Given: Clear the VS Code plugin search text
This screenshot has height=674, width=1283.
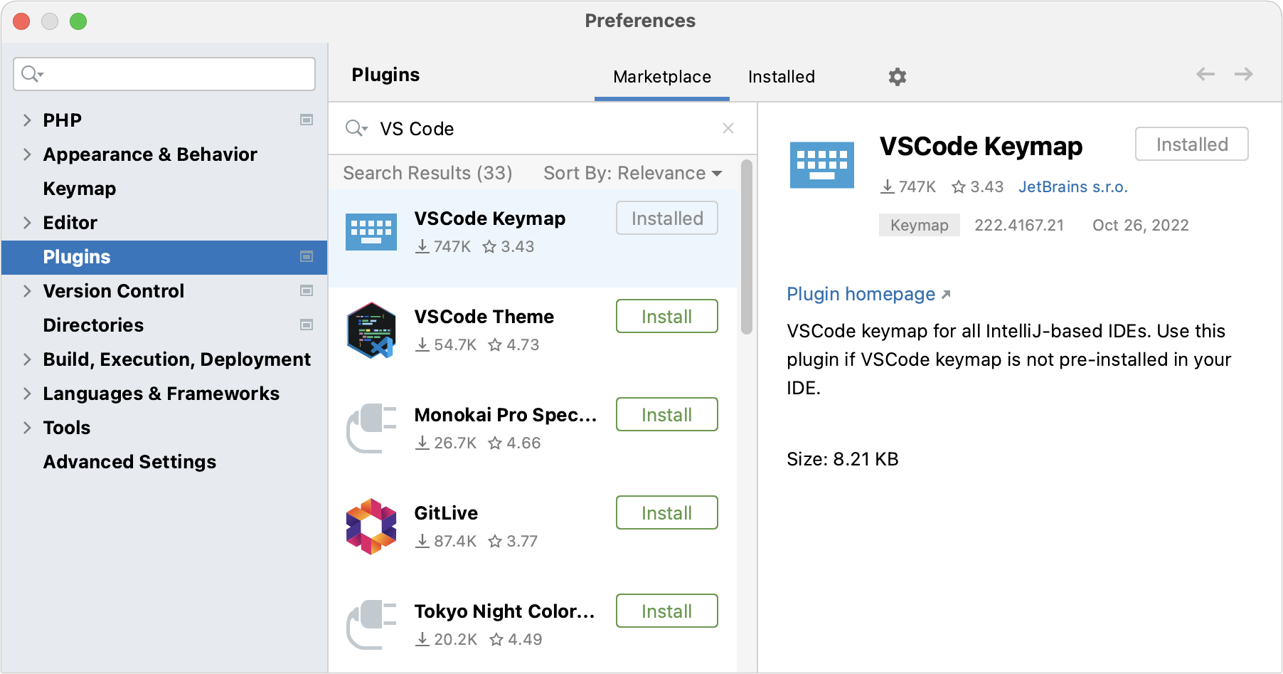Looking at the screenshot, I should pyautogui.click(x=728, y=128).
